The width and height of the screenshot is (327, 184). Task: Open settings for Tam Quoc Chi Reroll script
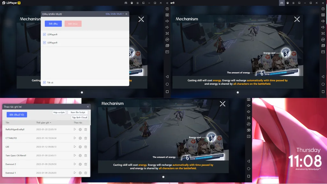[x=80, y=156]
